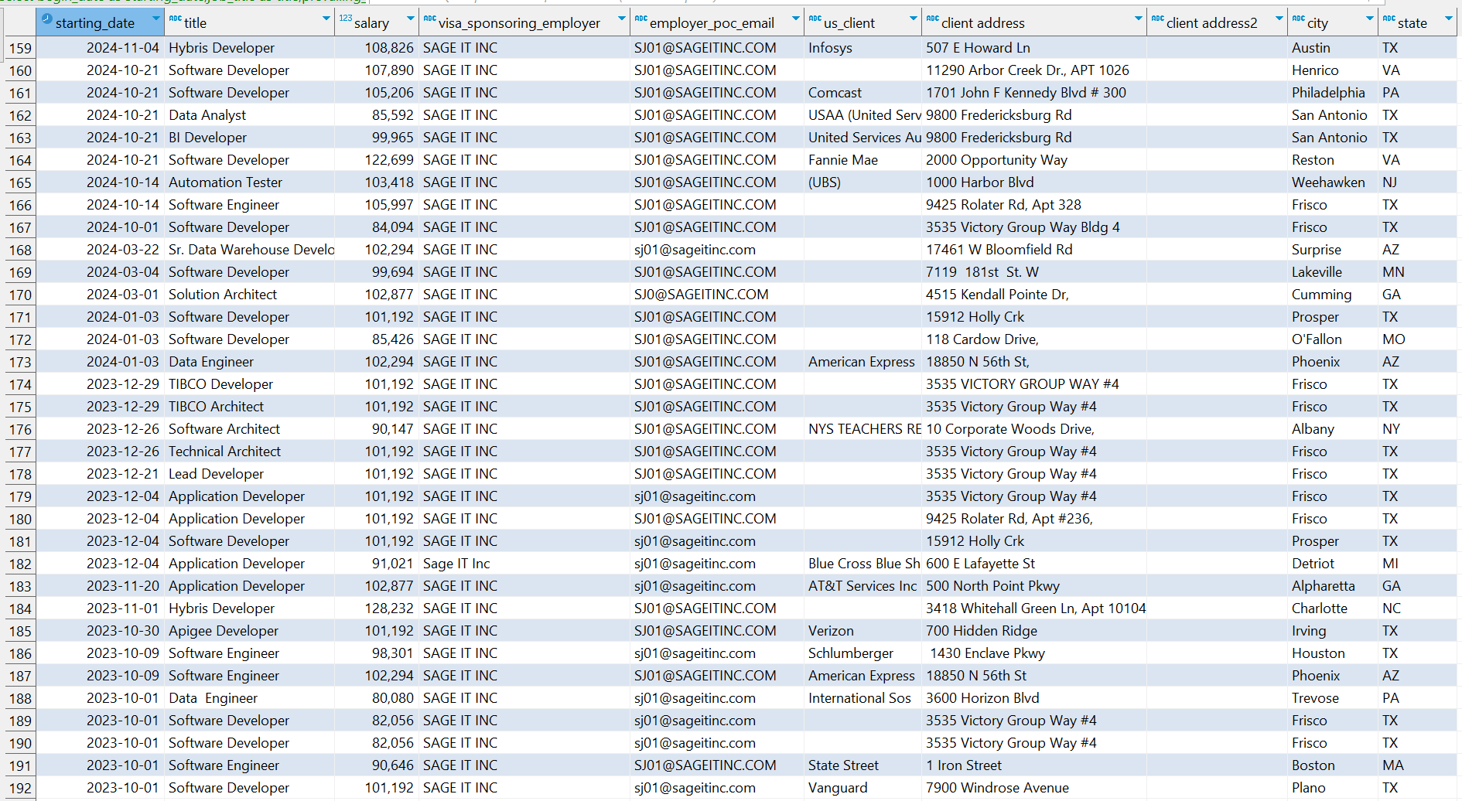Select the us_client column header
1462x801 pixels.
[x=863, y=22]
